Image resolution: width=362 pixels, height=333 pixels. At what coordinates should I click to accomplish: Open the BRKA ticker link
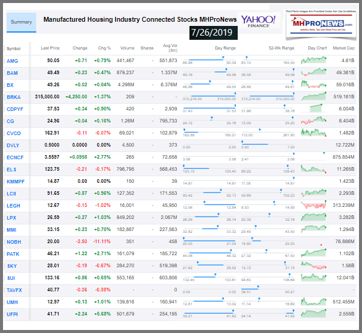[14, 97]
